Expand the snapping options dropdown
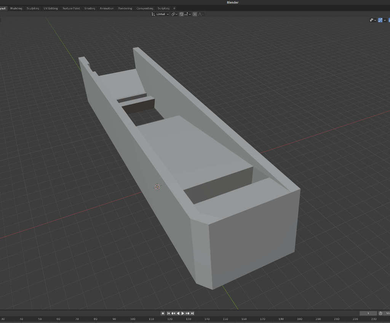The width and height of the screenshot is (390, 323). 187,14
